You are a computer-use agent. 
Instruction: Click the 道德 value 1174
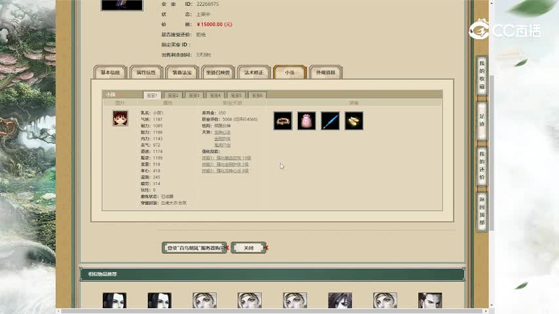coord(158,152)
